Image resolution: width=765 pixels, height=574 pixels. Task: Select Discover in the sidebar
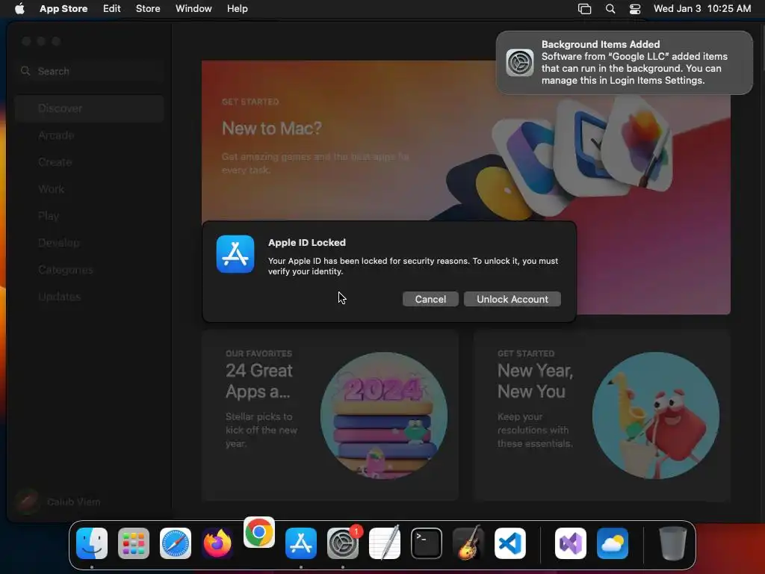(90, 108)
